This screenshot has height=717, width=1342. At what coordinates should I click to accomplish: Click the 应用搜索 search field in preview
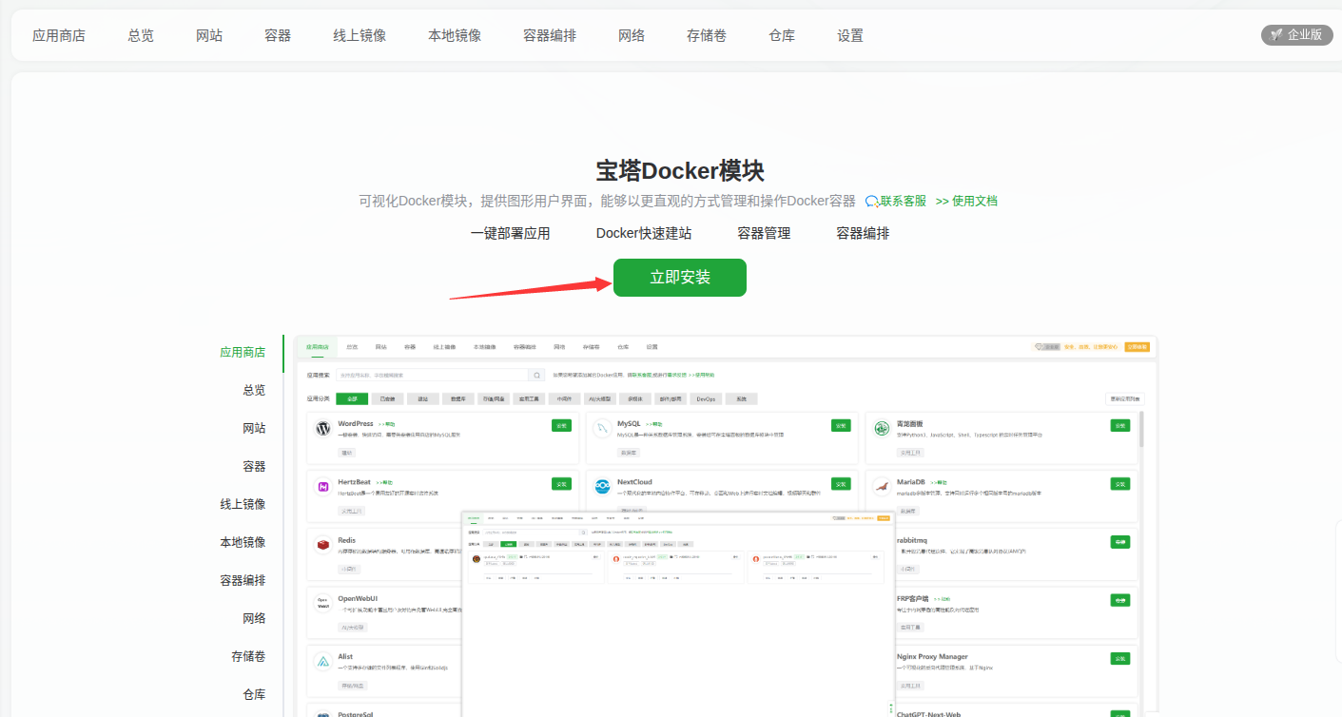(x=433, y=375)
